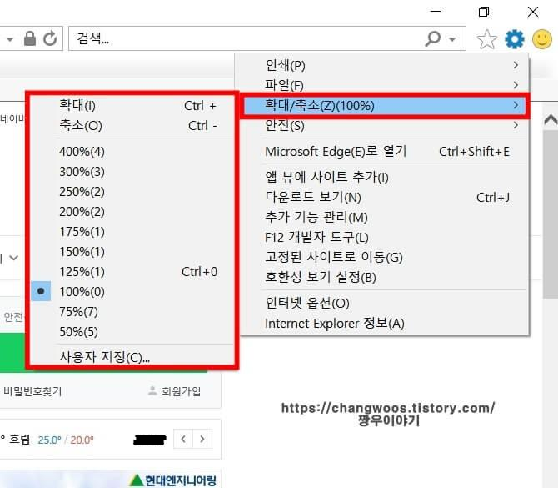Set zoom to 75%(7)
558x488 pixels.
(132, 312)
